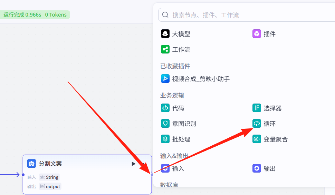Insert the 循环 loop icon
The height and width of the screenshot is (195, 335).
click(257, 124)
